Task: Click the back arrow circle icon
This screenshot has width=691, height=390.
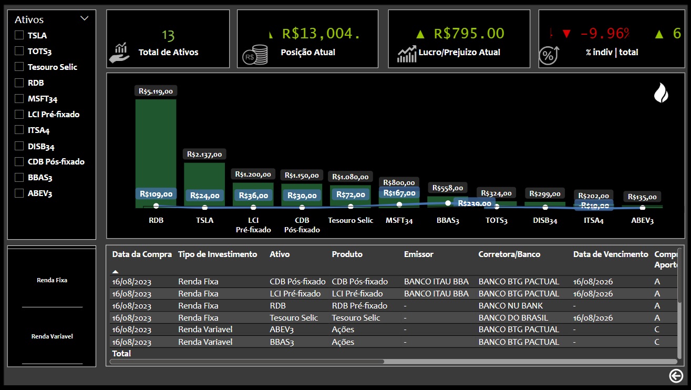Action: pyautogui.click(x=676, y=376)
